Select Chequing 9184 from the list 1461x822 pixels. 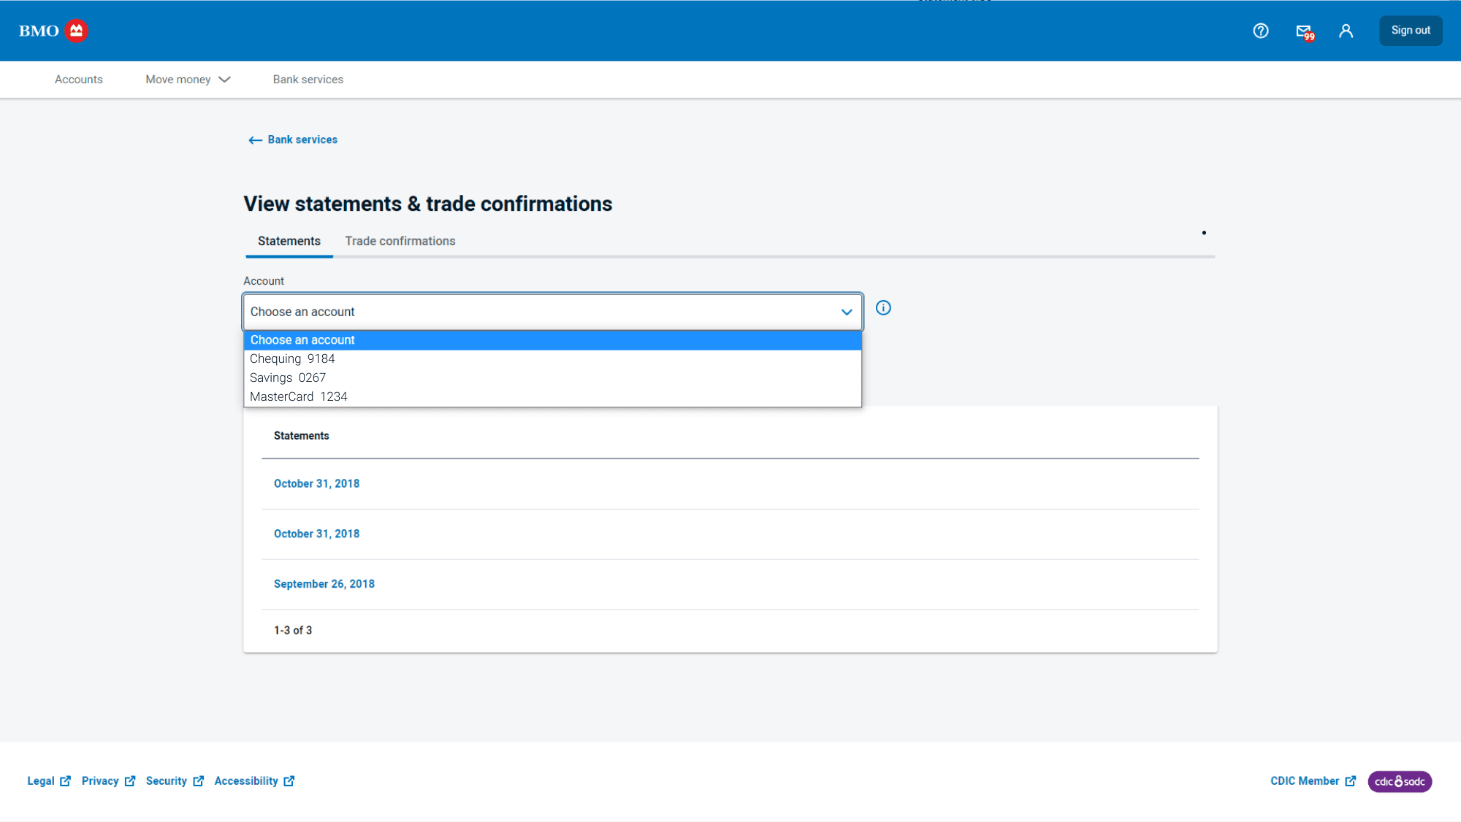coord(552,359)
